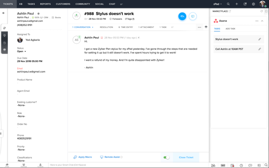Click the Smart Chat input field
269x168 pixels.
(x=129, y=165)
